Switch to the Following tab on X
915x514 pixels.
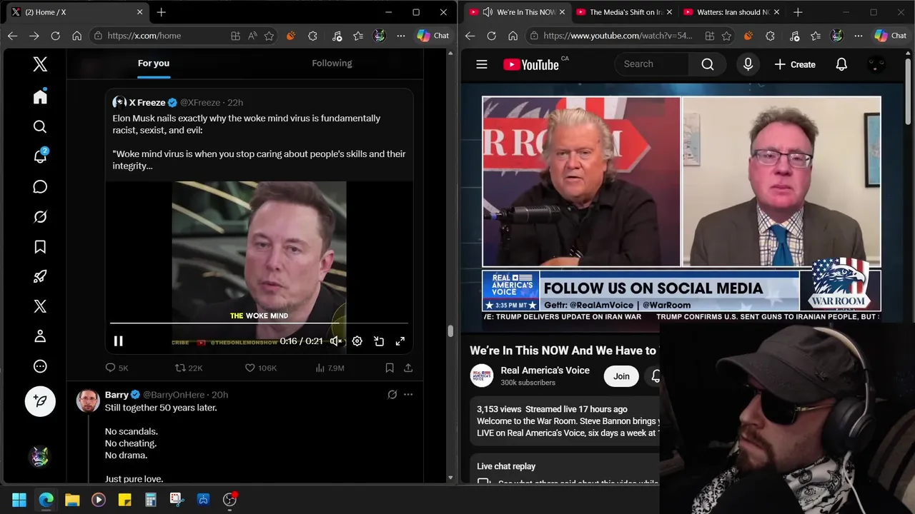[x=332, y=63]
